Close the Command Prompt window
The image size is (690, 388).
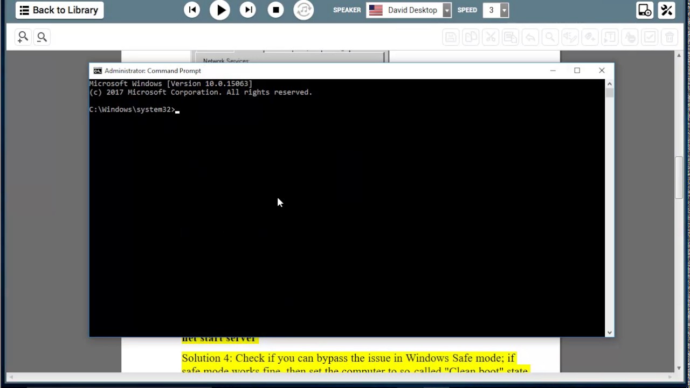pyautogui.click(x=602, y=71)
